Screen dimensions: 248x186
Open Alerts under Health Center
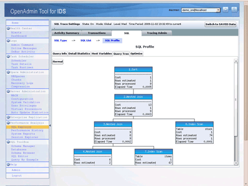[16, 32]
